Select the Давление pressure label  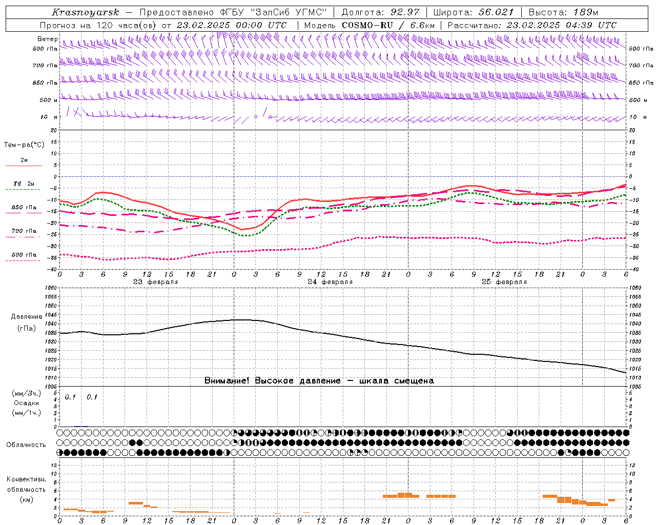click(x=27, y=317)
